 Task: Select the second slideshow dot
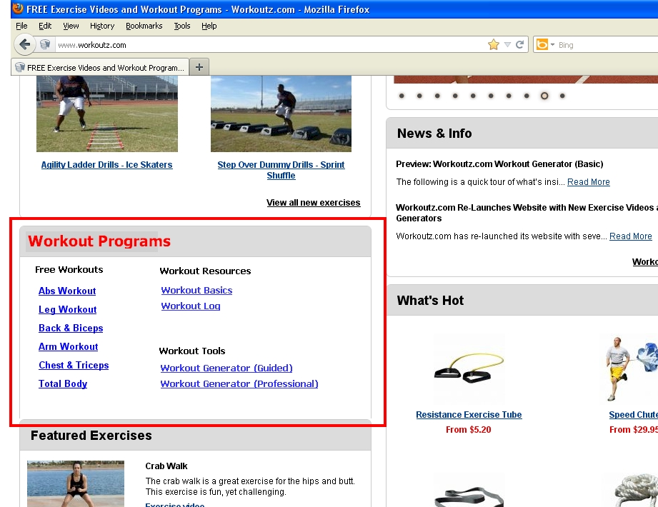coord(419,96)
